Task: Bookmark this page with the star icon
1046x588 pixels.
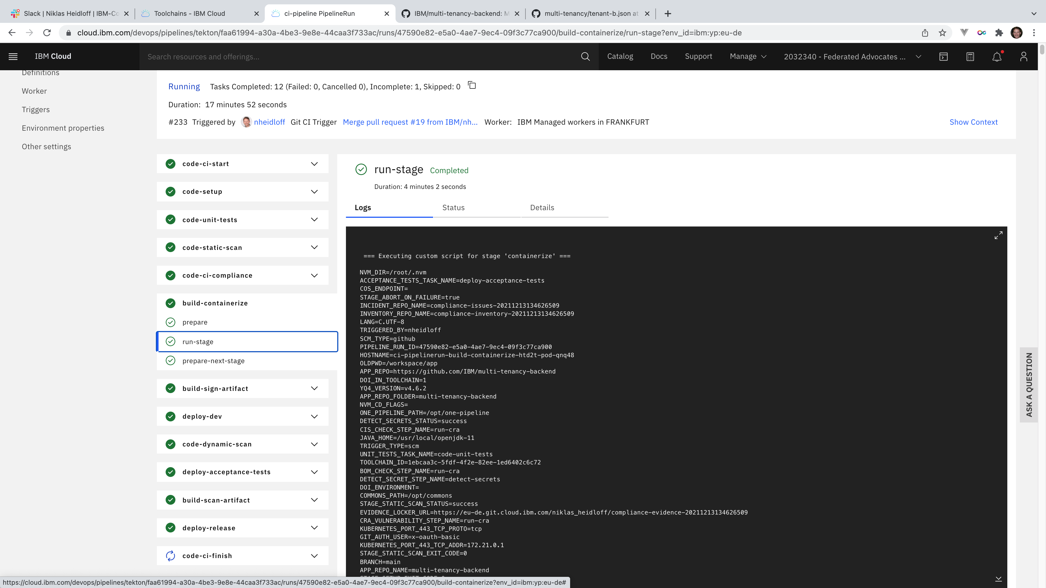Action: point(942,33)
